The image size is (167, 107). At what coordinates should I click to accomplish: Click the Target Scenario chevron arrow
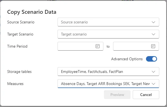(x=153, y=34)
